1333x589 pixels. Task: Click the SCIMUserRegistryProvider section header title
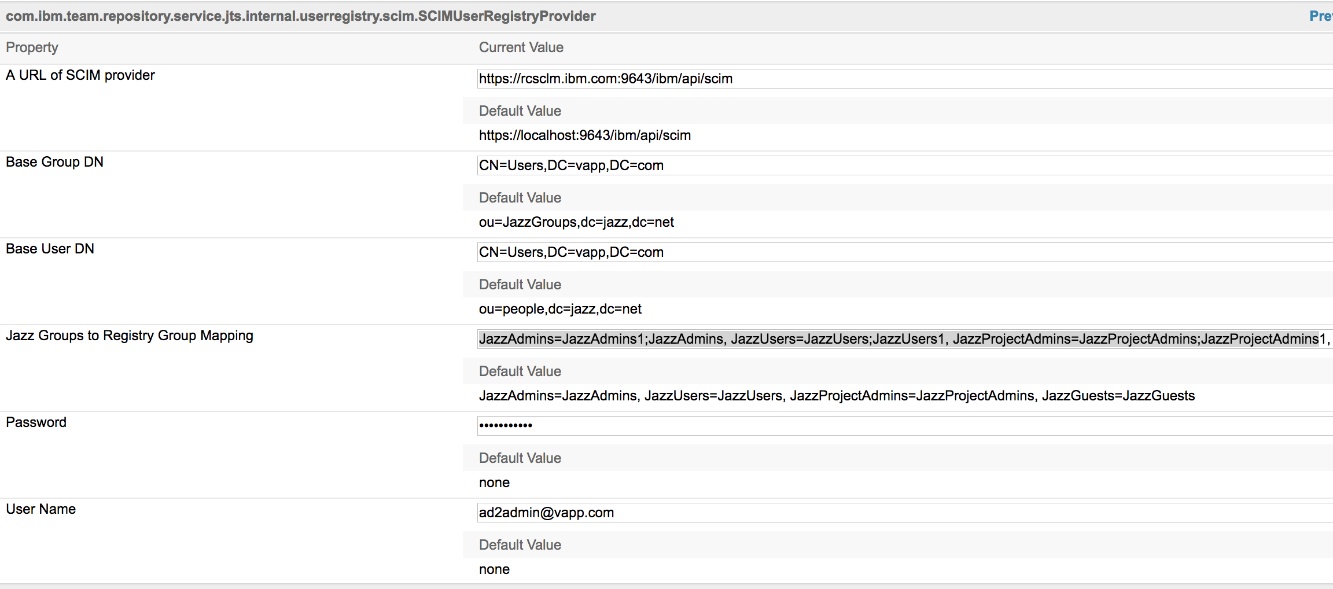click(301, 16)
